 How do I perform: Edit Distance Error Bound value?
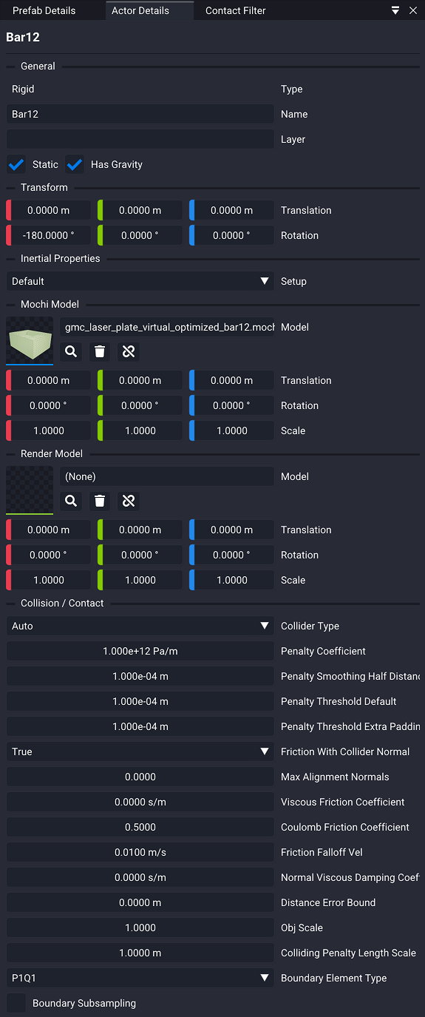tap(140, 902)
